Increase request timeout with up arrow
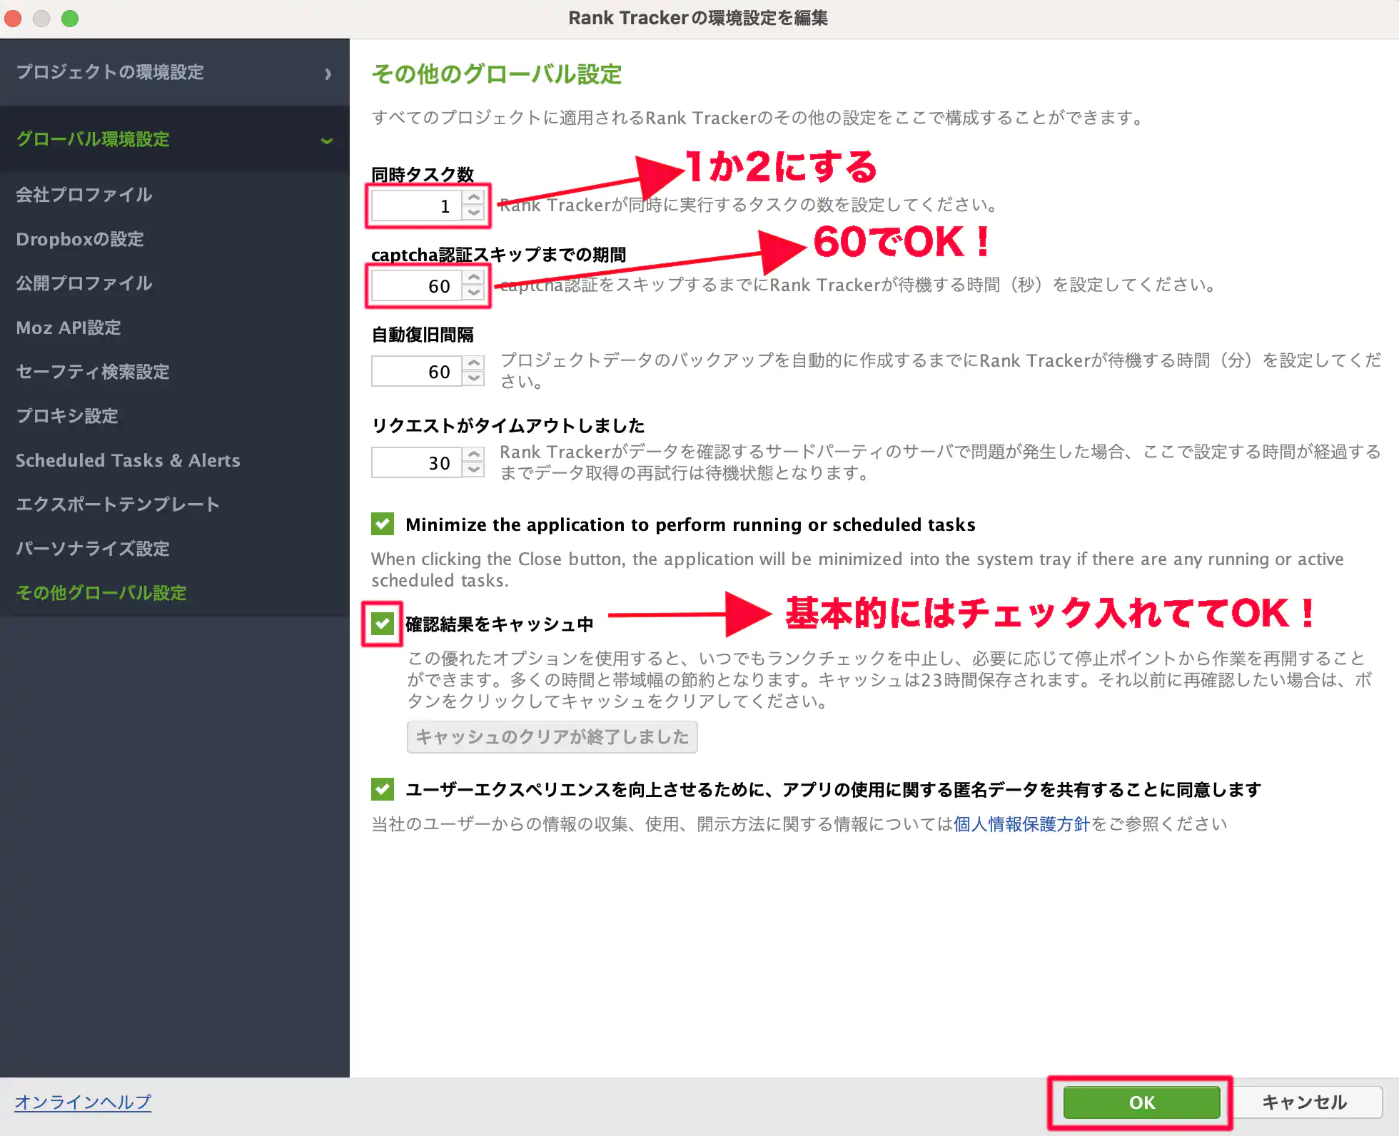This screenshot has height=1136, width=1399. tap(474, 455)
